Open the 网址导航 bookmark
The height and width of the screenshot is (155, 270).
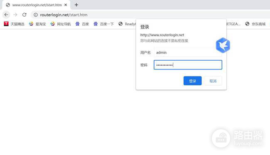pos(61,24)
